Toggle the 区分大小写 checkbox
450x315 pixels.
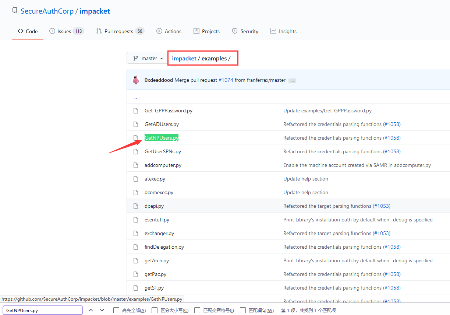tap(155, 310)
